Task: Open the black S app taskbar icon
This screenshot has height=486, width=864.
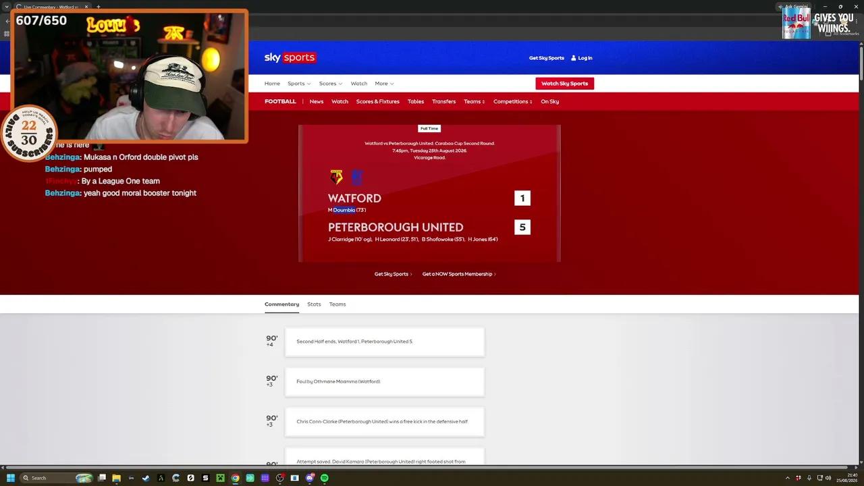Action: (205, 478)
